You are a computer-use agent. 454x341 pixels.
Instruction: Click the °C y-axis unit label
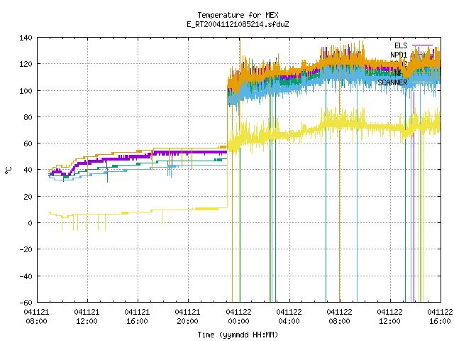9,170
